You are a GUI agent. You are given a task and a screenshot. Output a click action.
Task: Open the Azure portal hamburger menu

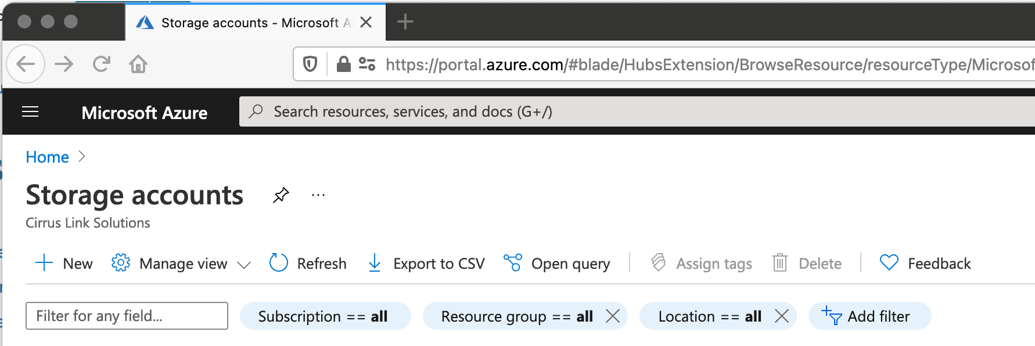tap(30, 112)
